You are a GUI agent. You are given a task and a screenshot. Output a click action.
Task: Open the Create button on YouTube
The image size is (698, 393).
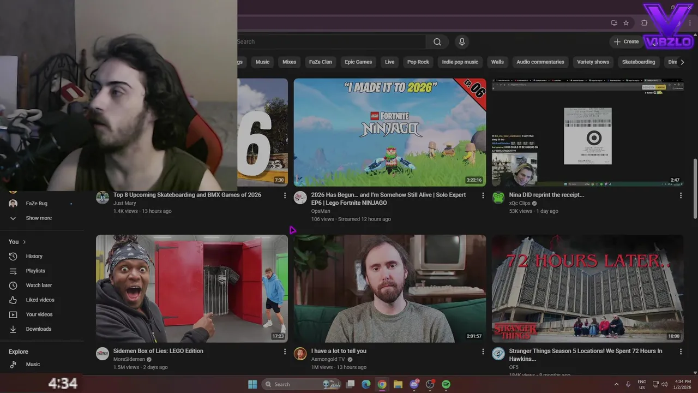pos(626,41)
